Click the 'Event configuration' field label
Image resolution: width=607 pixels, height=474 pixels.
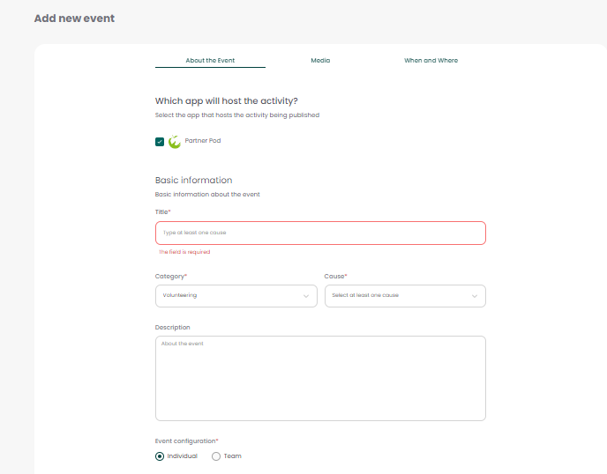186,441
